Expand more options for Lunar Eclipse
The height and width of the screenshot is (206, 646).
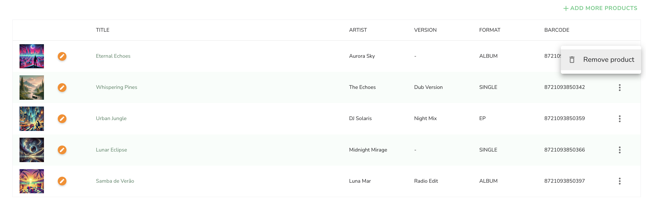620,150
